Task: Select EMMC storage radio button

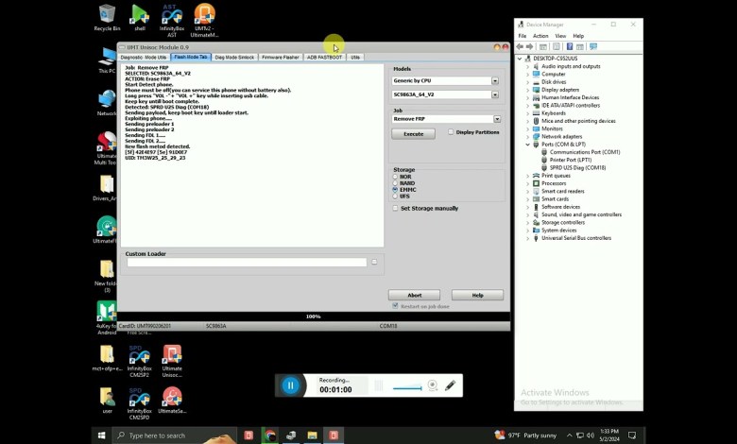Action: (x=395, y=189)
